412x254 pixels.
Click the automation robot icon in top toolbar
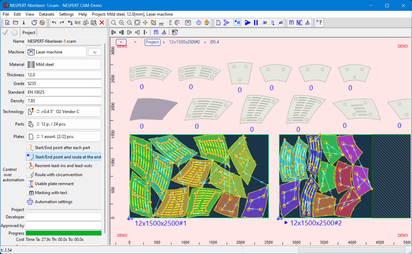[x=199, y=23]
